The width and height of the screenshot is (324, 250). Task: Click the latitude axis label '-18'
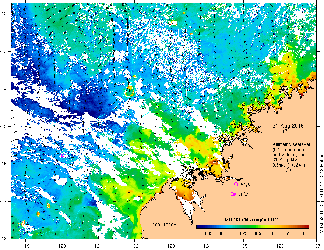4,239
